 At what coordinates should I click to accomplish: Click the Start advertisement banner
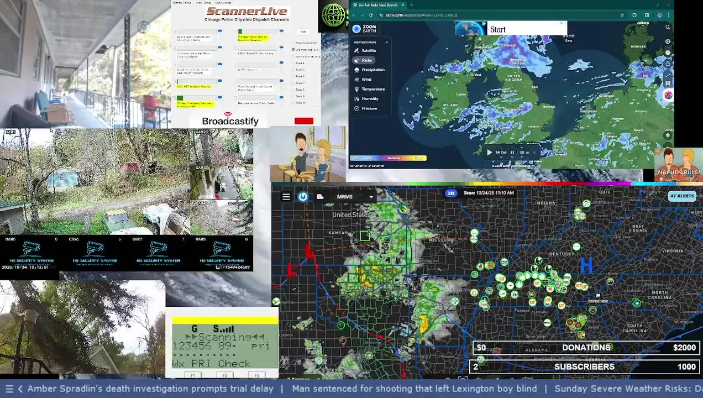[511, 29]
